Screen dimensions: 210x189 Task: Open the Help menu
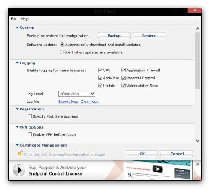pos(24,19)
